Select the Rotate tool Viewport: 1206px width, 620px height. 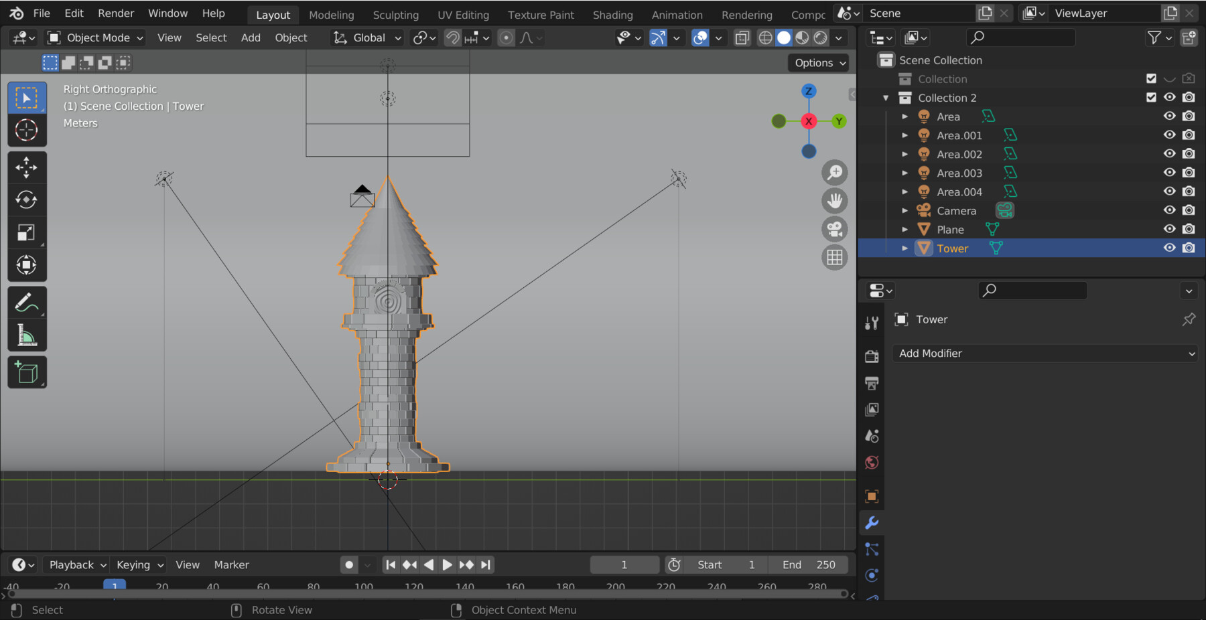pyautogui.click(x=27, y=200)
